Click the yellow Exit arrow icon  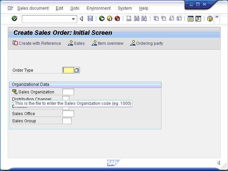(x=109, y=19)
